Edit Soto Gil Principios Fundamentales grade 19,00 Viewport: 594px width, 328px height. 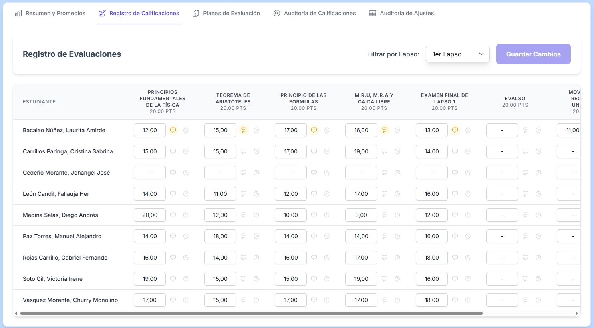[x=150, y=279]
